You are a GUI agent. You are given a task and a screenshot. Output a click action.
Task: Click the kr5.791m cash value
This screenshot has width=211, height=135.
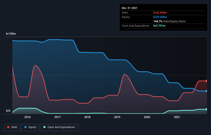click(159, 26)
